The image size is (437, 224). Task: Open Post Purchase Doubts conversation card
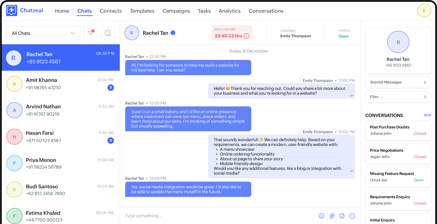click(x=398, y=130)
